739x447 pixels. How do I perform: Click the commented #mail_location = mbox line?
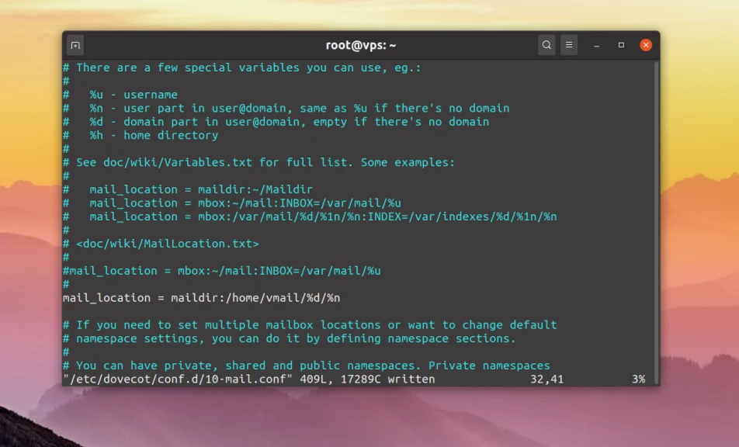click(x=221, y=271)
